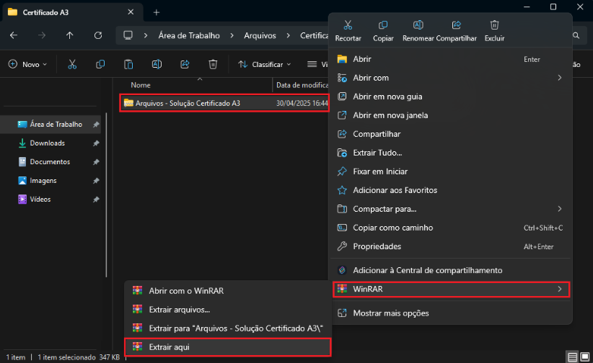Click the toolbar delete trash icon

tap(213, 64)
